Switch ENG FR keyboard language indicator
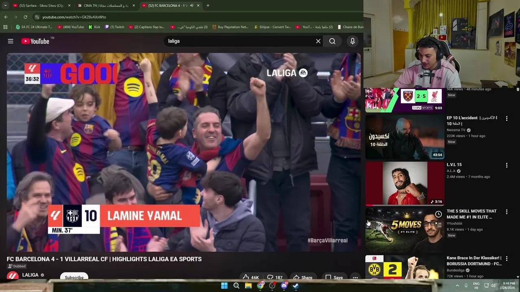 pyautogui.click(x=476, y=286)
